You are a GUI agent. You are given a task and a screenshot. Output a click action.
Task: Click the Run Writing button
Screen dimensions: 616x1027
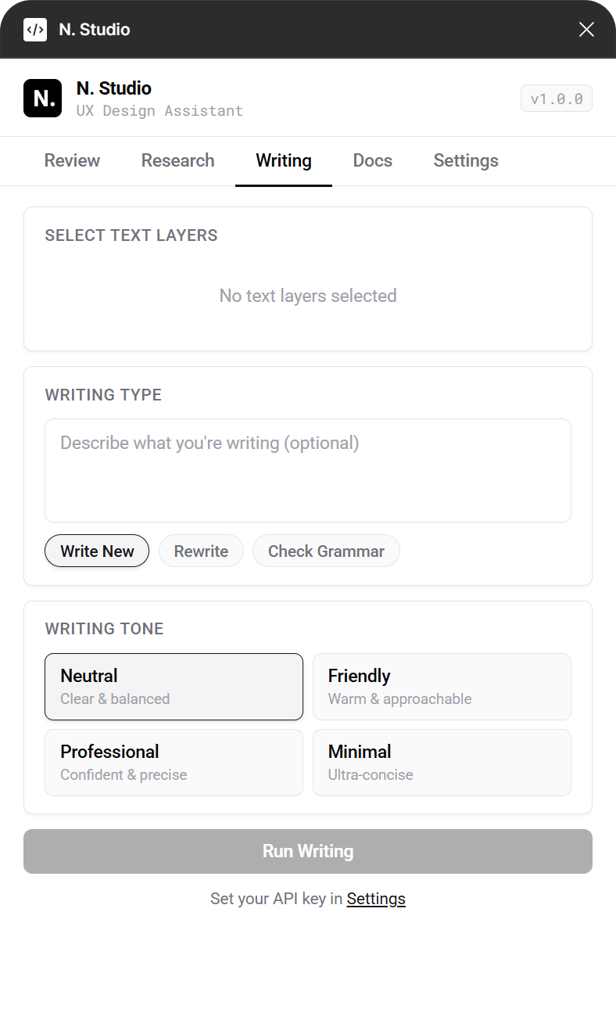tap(308, 851)
